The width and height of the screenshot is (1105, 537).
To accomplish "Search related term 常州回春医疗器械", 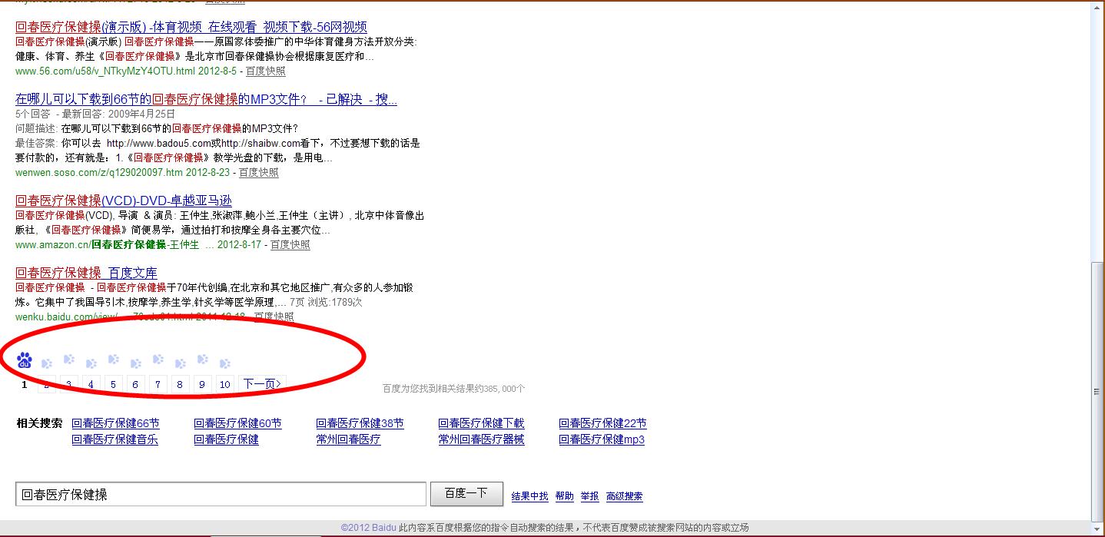I will tap(481, 439).
